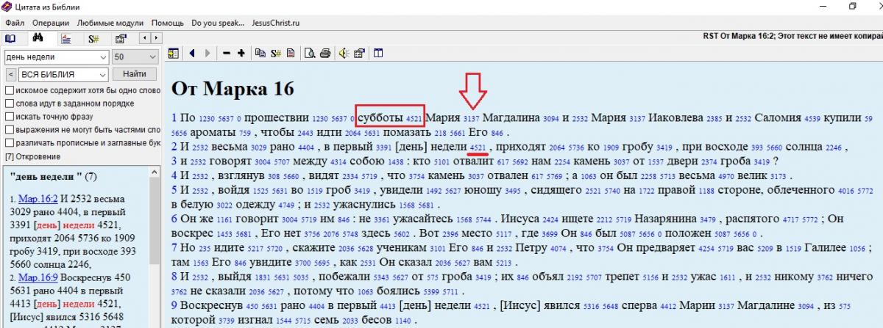Open the 'ВСЯ БИБЛИЯ' scope dropdown
The image size is (883, 328).
102,74
